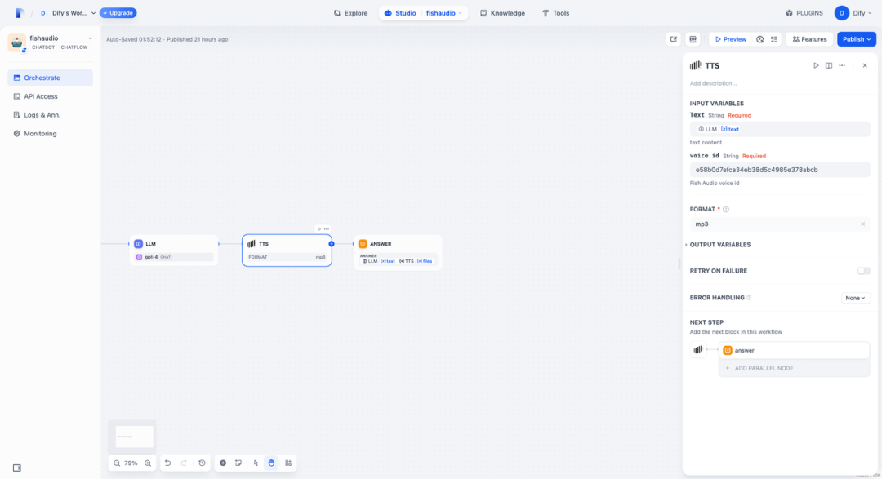The image size is (882, 479).
Task: Switch to the Knowledge tab
Action: pyautogui.click(x=502, y=13)
